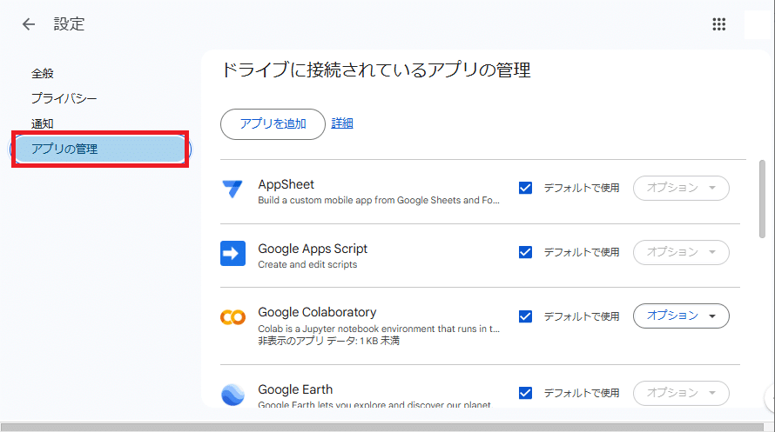Toggle デフォルトで使用 checkbox for Google Colaboratory
This screenshot has width=775, height=432.
[x=525, y=316]
